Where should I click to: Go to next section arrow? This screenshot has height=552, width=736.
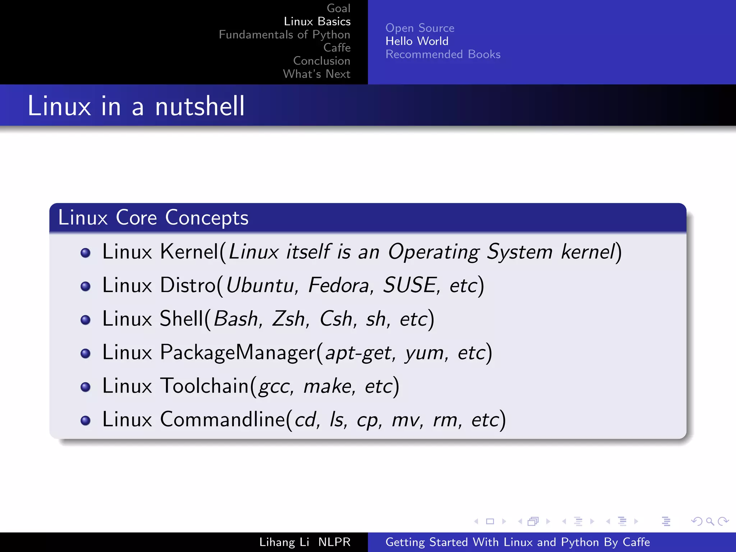click(x=636, y=521)
